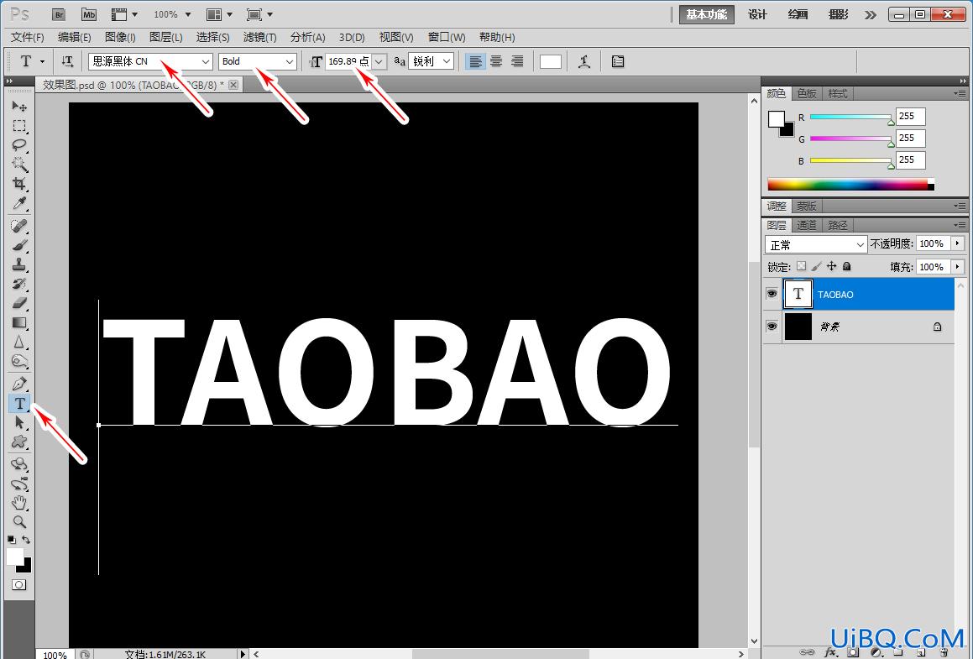The width and height of the screenshot is (973, 659).
Task: Pick the Lasso tool
Action: (19, 145)
